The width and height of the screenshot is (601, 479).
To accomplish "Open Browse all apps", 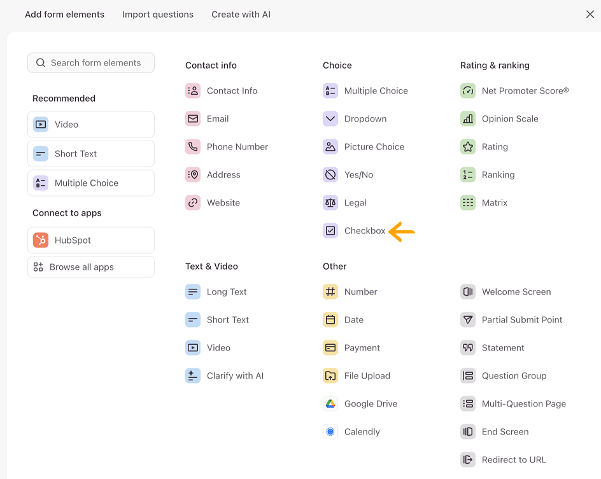I will pos(91,267).
